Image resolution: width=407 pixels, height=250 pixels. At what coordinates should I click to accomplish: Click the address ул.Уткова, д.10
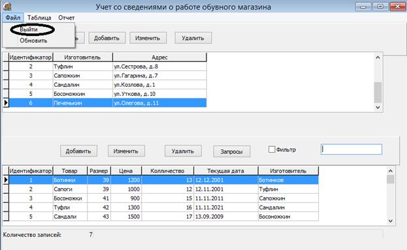(x=159, y=93)
